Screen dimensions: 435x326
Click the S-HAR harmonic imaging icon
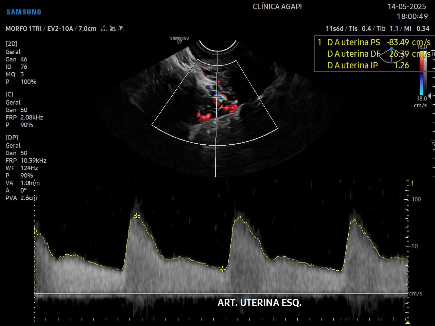104,29
